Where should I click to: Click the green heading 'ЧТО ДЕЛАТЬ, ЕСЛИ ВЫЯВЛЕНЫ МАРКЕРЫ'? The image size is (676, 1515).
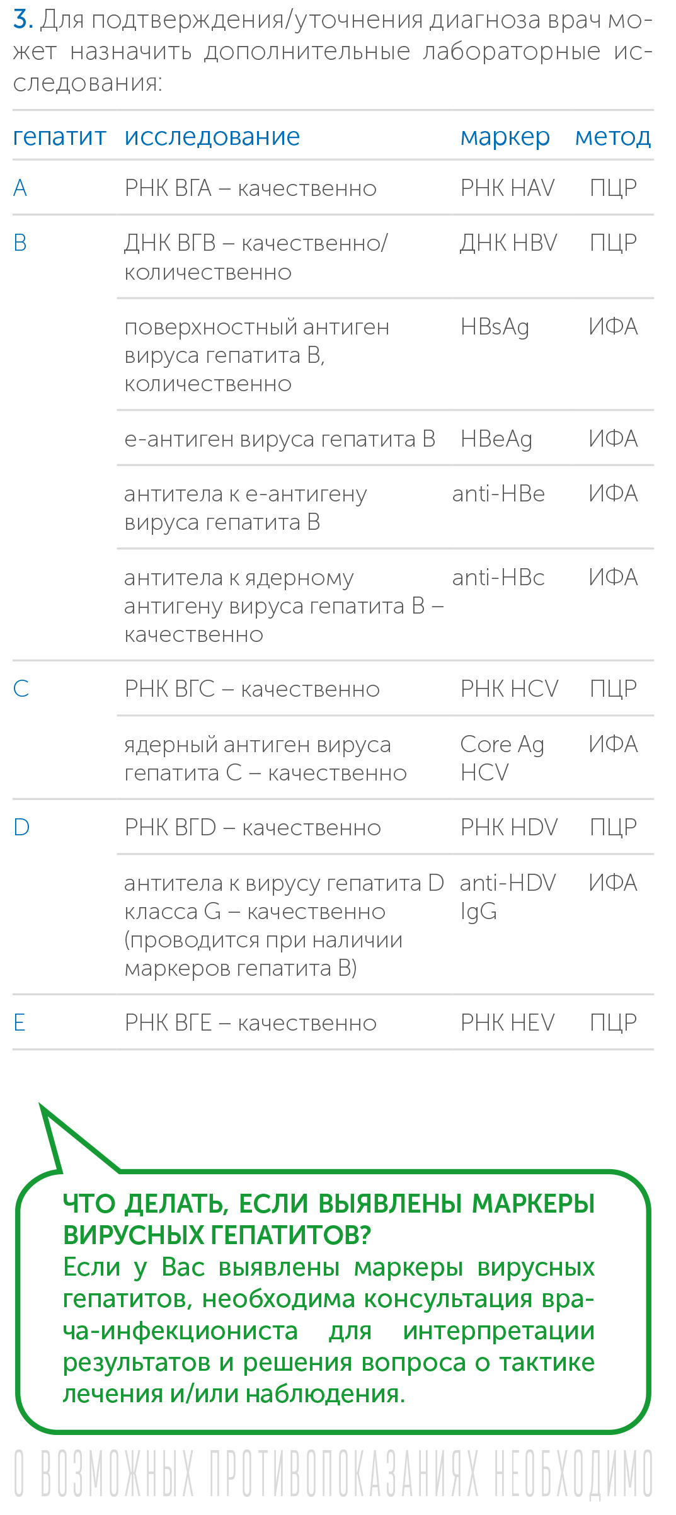pyautogui.click(x=329, y=1204)
